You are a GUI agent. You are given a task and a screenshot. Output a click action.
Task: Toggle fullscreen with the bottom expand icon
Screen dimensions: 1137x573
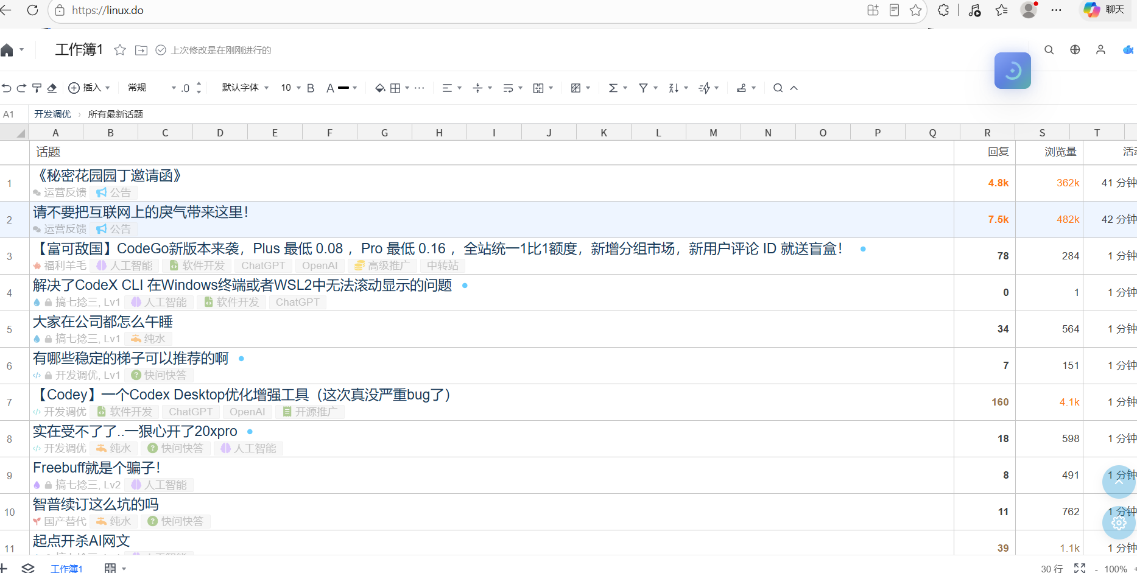1080,568
